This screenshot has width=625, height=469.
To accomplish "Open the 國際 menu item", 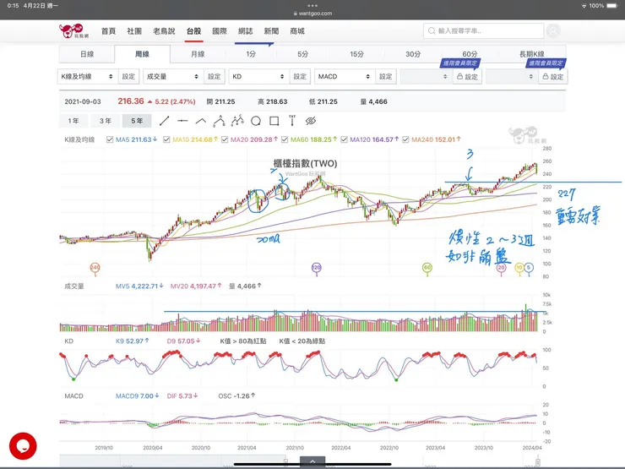I will (220, 31).
